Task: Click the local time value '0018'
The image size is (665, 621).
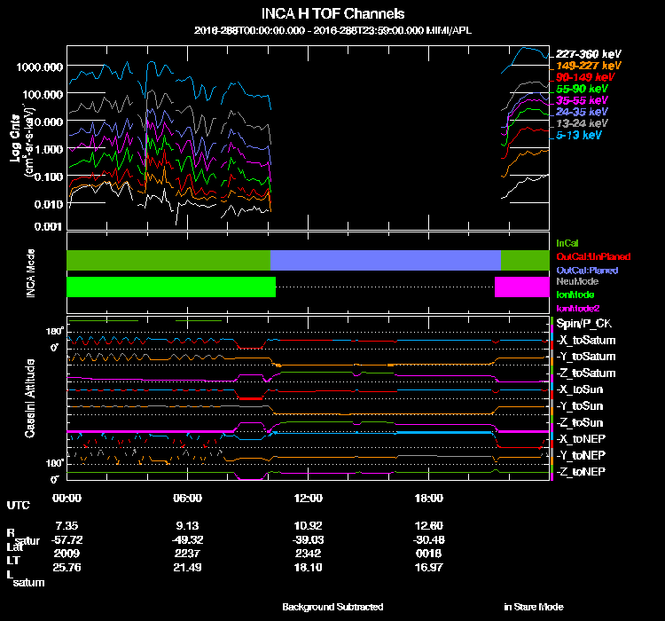Action: (429, 554)
